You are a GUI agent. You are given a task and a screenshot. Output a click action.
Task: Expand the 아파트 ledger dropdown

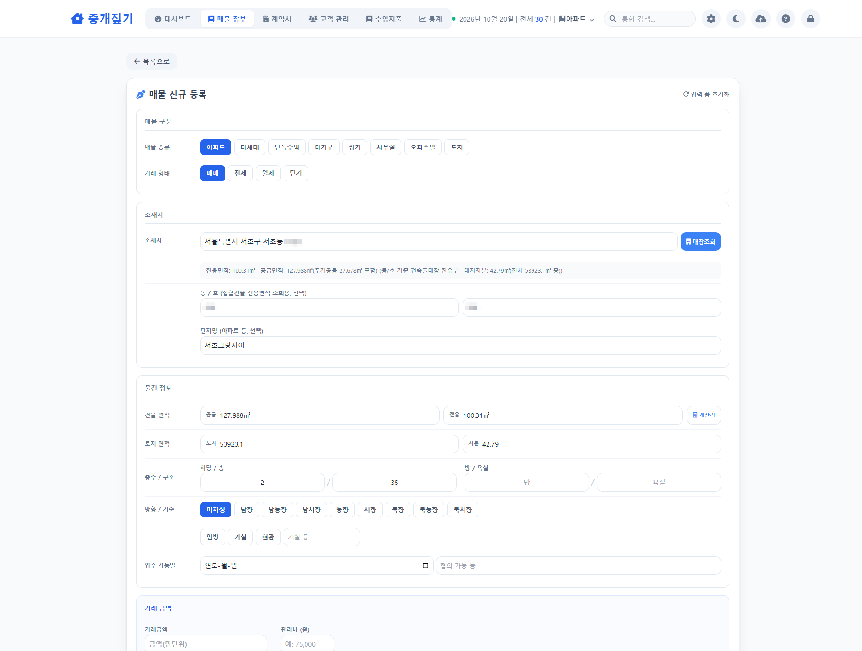coord(577,19)
